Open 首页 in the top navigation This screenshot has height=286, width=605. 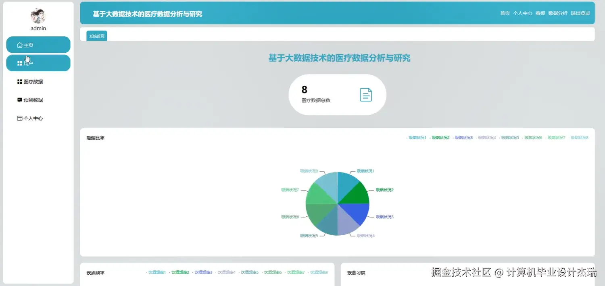(x=505, y=13)
